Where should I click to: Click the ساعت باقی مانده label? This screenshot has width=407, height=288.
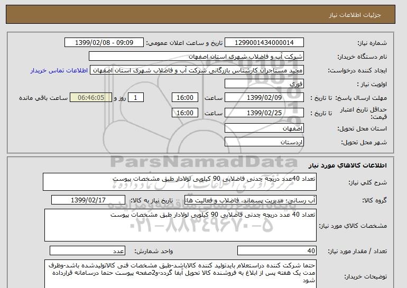point(43,98)
